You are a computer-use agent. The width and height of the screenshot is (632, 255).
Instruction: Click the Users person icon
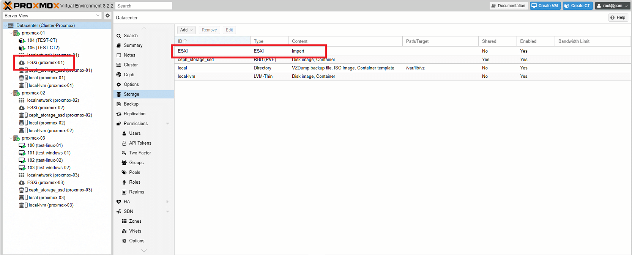[124, 134]
